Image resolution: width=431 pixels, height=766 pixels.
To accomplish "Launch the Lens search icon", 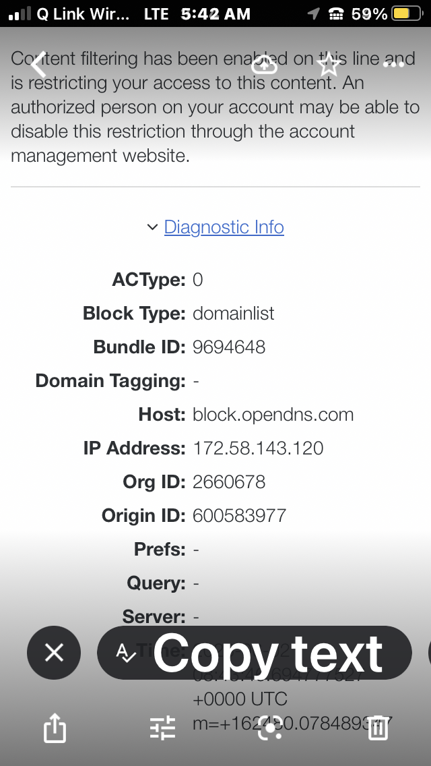I will [x=270, y=728].
